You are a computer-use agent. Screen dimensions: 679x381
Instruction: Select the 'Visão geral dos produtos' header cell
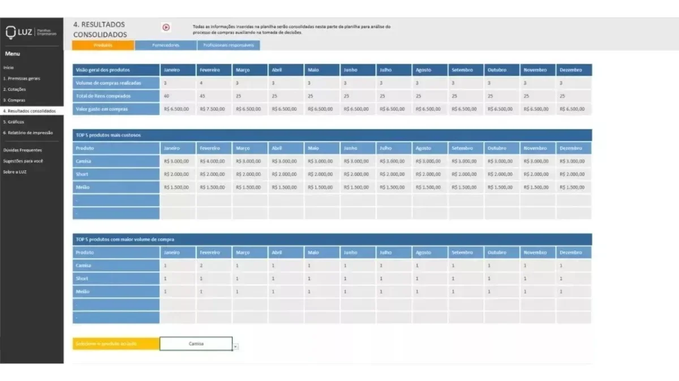click(116, 70)
